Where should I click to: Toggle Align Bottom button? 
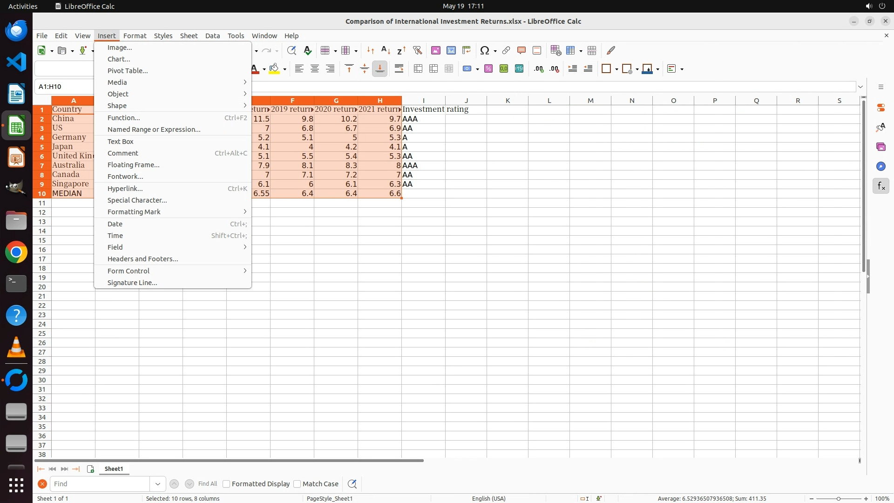pos(379,69)
